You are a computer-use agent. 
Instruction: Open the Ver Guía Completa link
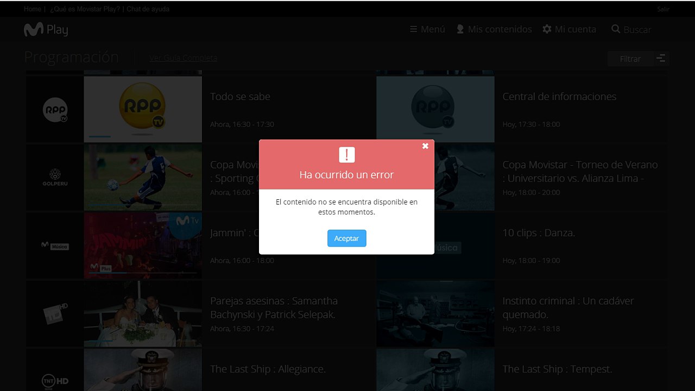coord(184,58)
